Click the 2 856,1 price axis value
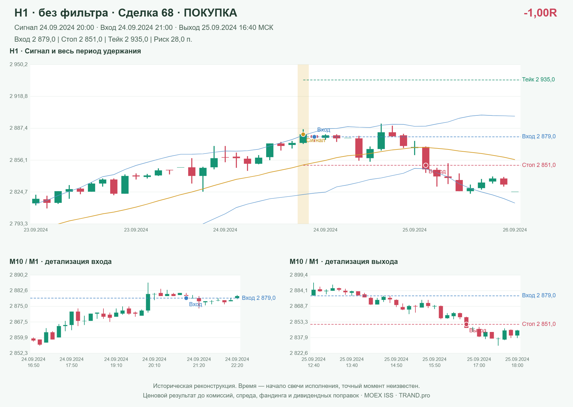Screen dimensions: 573x407 [x=18, y=160]
